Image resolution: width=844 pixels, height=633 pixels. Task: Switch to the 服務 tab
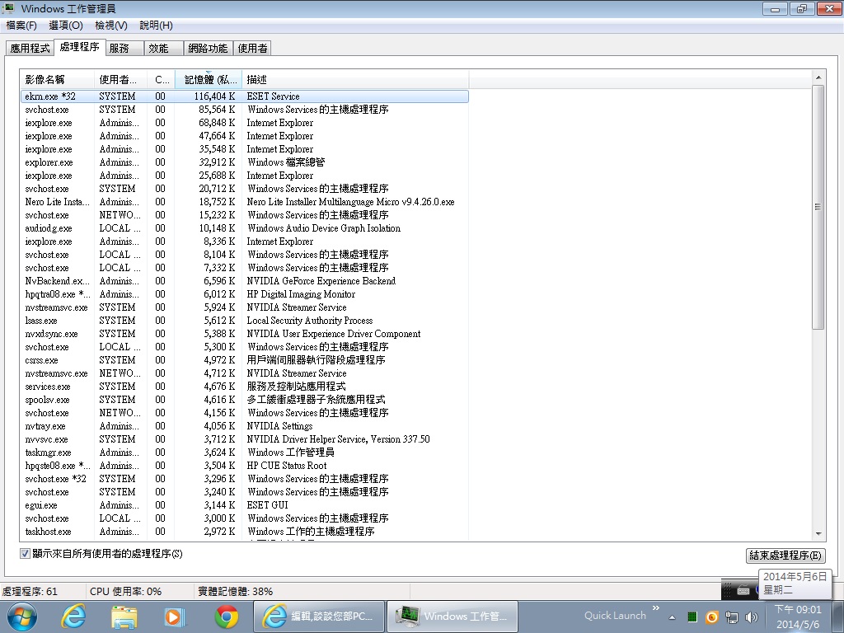pos(125,48)
